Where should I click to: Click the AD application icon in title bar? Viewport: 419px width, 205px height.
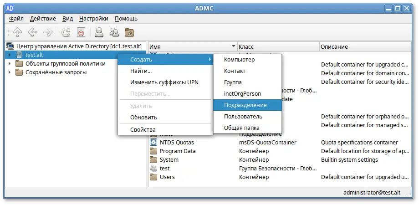point(10,8)
